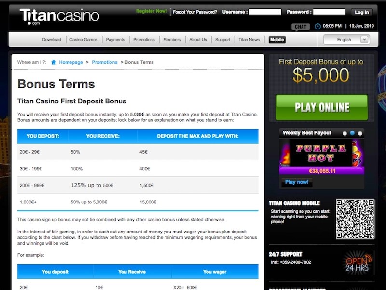This screenshot has height=290, width=386.
Task: Select the second Weekly Best Payout dot
Action: (352, 133)
